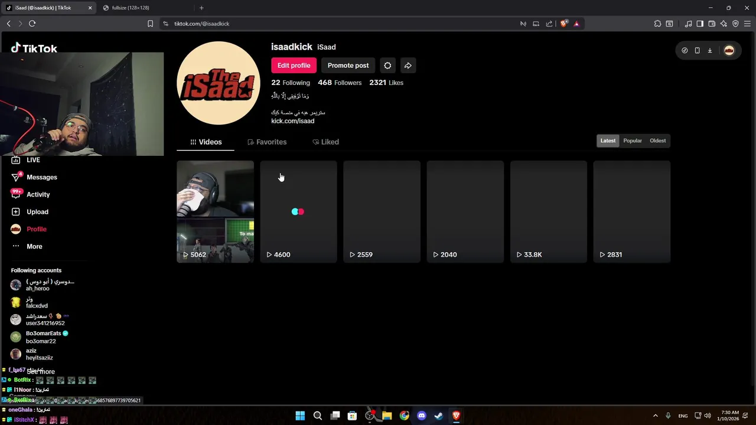Click the get TikTok coins icon
This screenshot has height=425, width=756.
coord(685,50)
